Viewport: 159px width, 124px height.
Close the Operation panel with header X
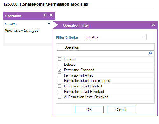click(51, 15)
